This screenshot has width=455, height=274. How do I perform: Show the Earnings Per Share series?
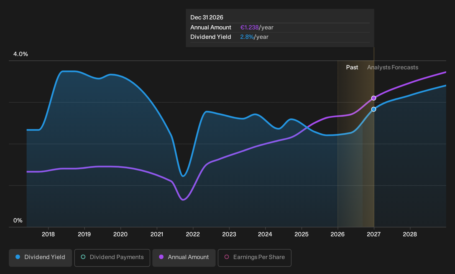[x=255, y=258]
